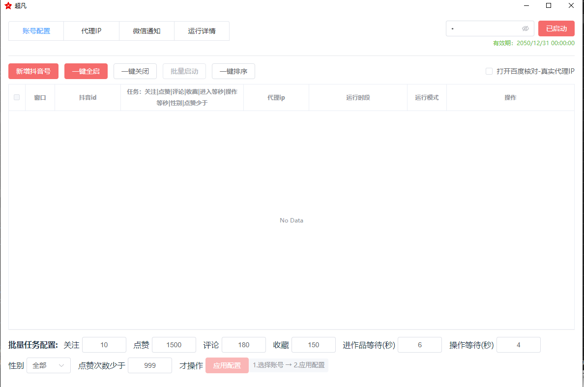Open the 代理IP tab
This screenshot has width=584, height=387.
91,30
